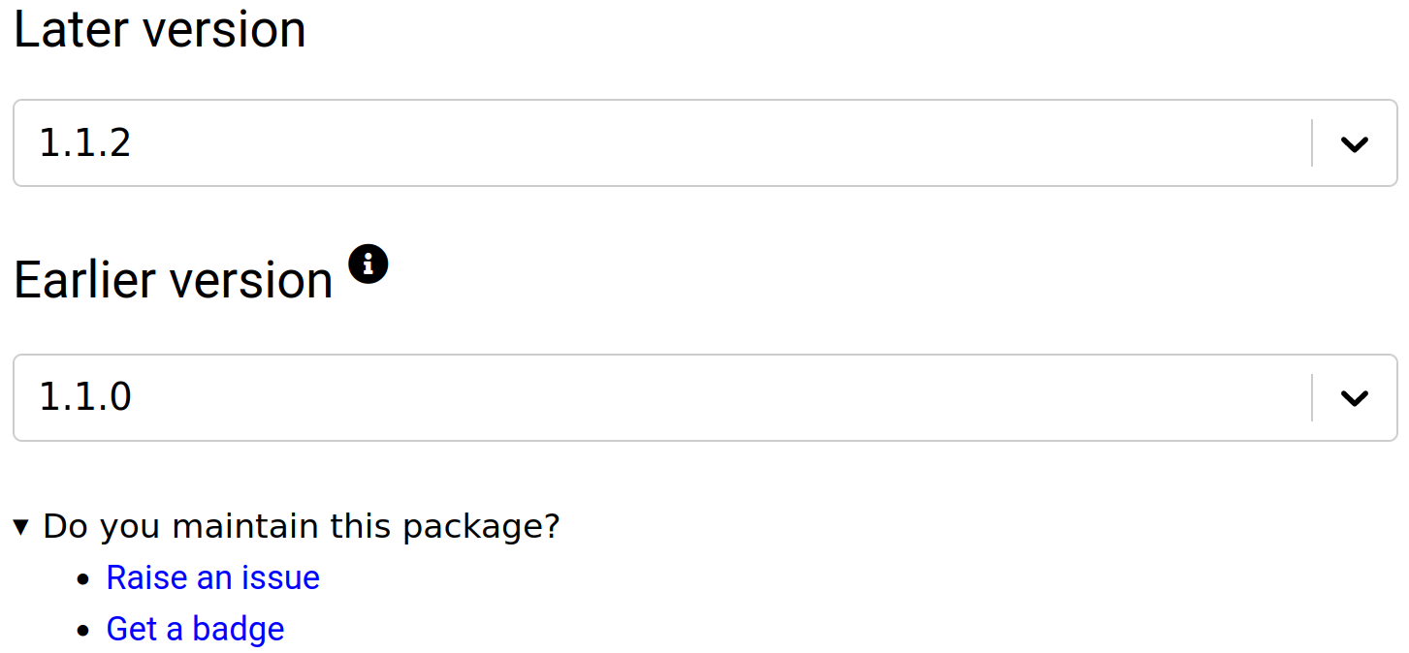1409x653 pixels.
Task: Click the info icon beside Earlier version
Action: pyautogui.click(x=368, y=264)
